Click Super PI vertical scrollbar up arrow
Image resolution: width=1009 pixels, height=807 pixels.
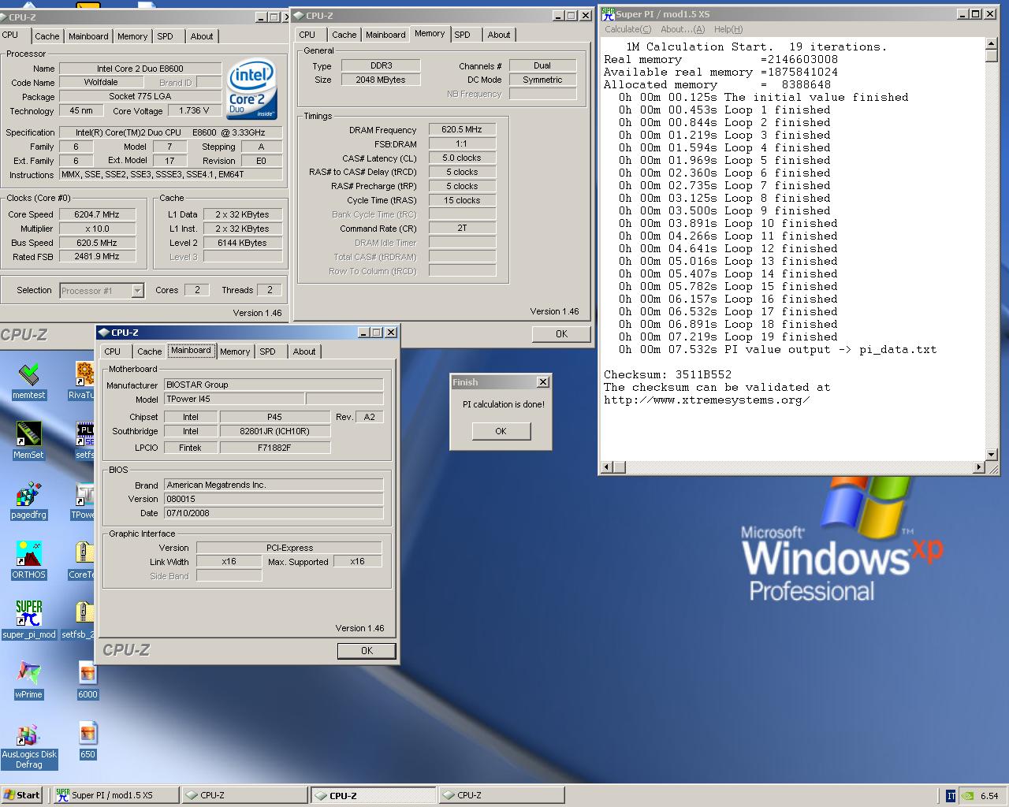pyautogui.click(x=992, y=44)
